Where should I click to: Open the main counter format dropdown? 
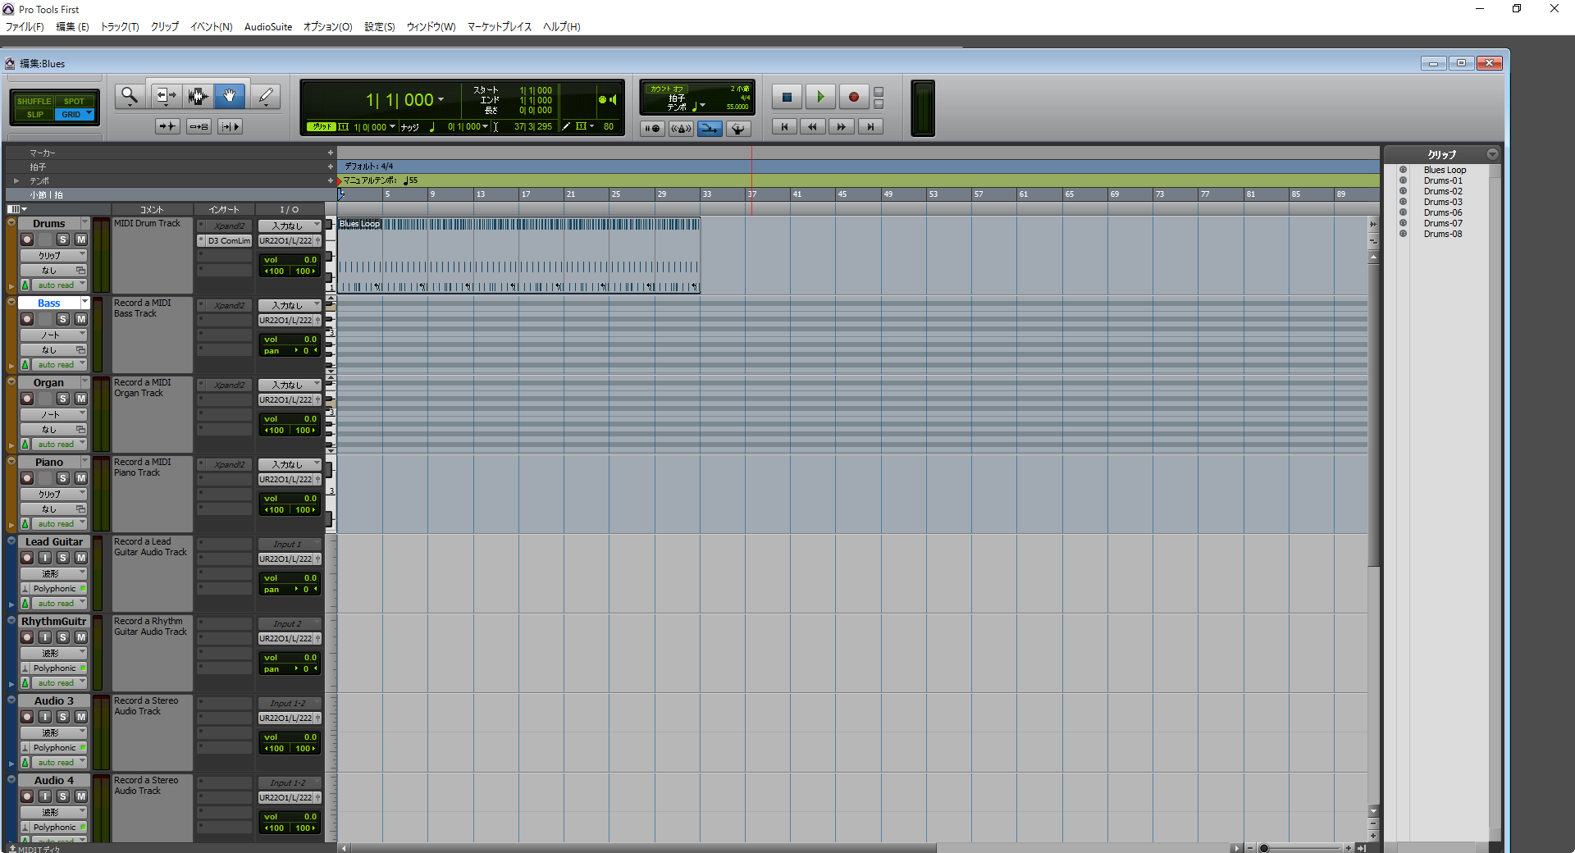point(441,100)
